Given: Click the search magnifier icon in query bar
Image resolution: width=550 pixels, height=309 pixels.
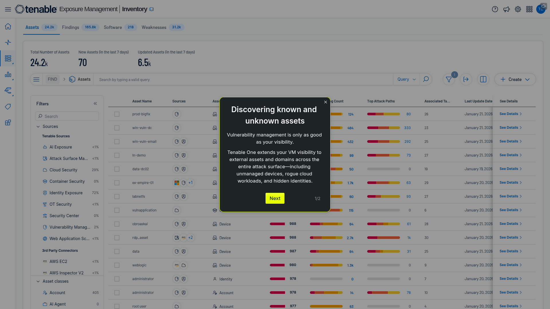Looking at the screenshot, I should click(426, 79).
